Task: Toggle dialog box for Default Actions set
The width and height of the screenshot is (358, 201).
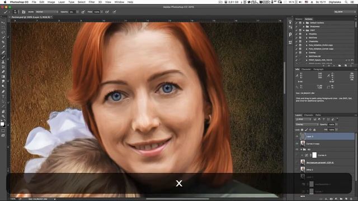Action: pyautogui.click(x=300, y=23)
